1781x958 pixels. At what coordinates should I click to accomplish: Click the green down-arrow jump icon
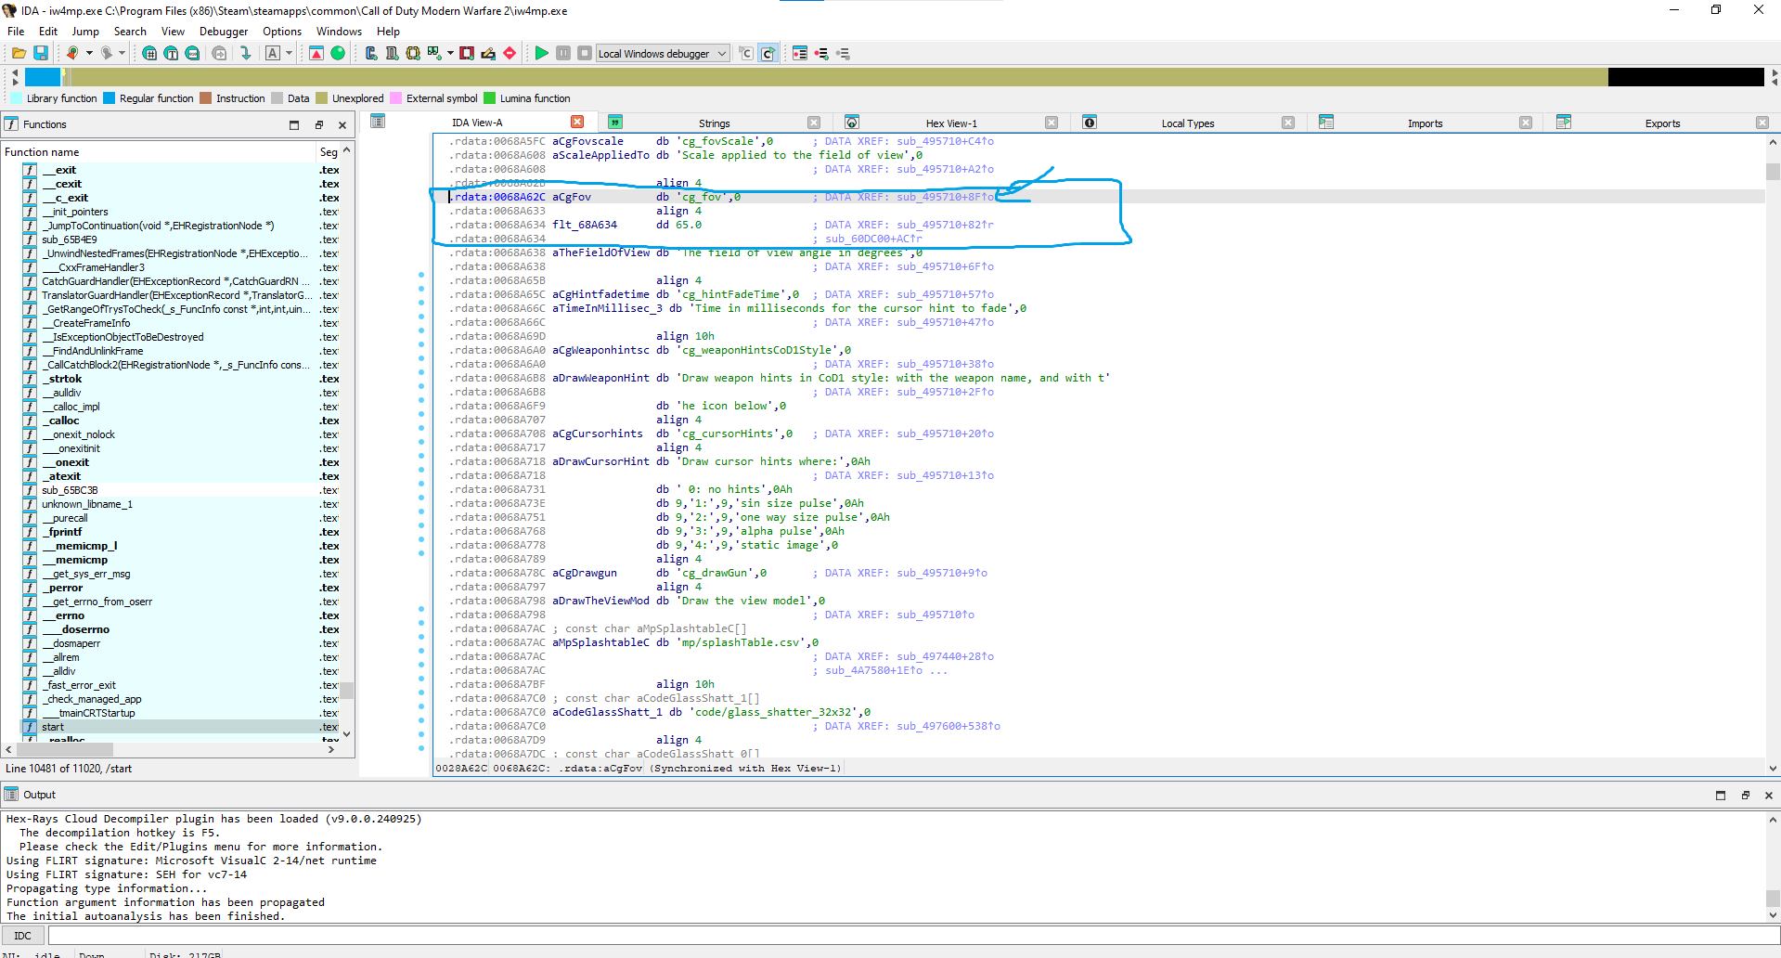pos(245,53)
